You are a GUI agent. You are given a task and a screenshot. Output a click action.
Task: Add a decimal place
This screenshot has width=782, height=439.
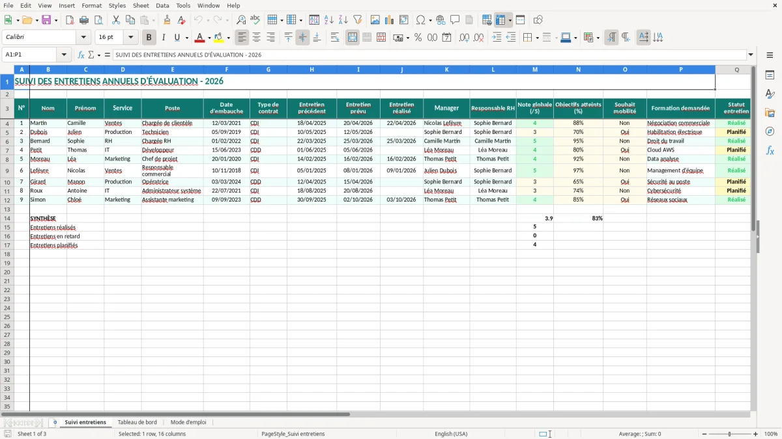[x=465, y=38]
